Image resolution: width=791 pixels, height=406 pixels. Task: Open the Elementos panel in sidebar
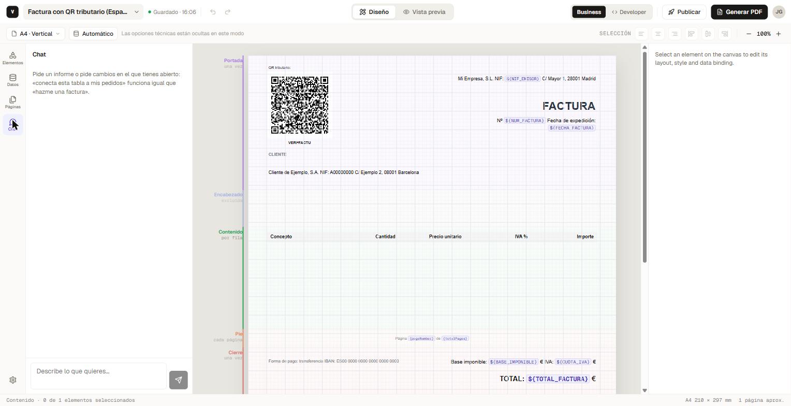point(12,58)
